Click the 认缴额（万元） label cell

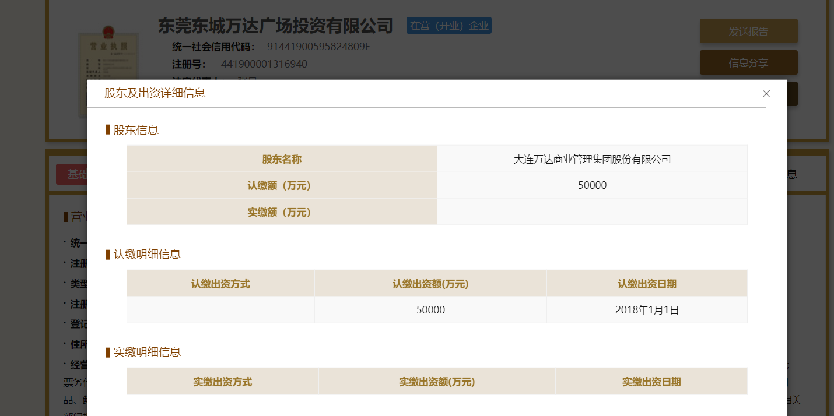coord(282,185)
